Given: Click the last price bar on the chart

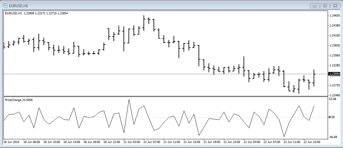Looking at the screenshot, I should (314, 78).
